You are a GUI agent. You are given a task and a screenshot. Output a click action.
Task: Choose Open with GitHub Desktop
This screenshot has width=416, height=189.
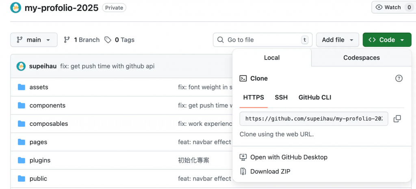(x=288, y=157)
